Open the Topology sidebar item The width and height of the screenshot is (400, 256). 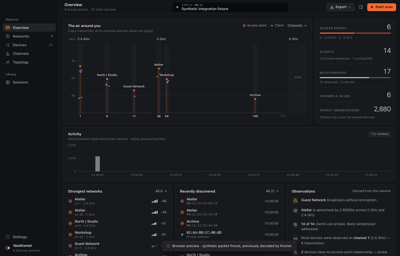(29, 62)
